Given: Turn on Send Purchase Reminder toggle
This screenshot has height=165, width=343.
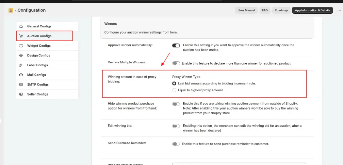Looking at the screenshot, I should (176, 144).
